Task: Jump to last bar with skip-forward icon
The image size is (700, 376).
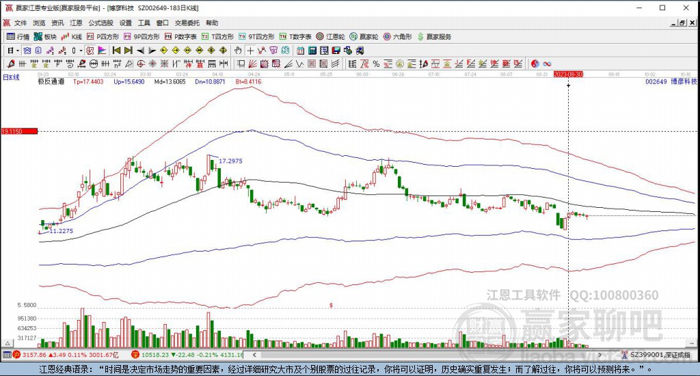Action: pos(128,51)
